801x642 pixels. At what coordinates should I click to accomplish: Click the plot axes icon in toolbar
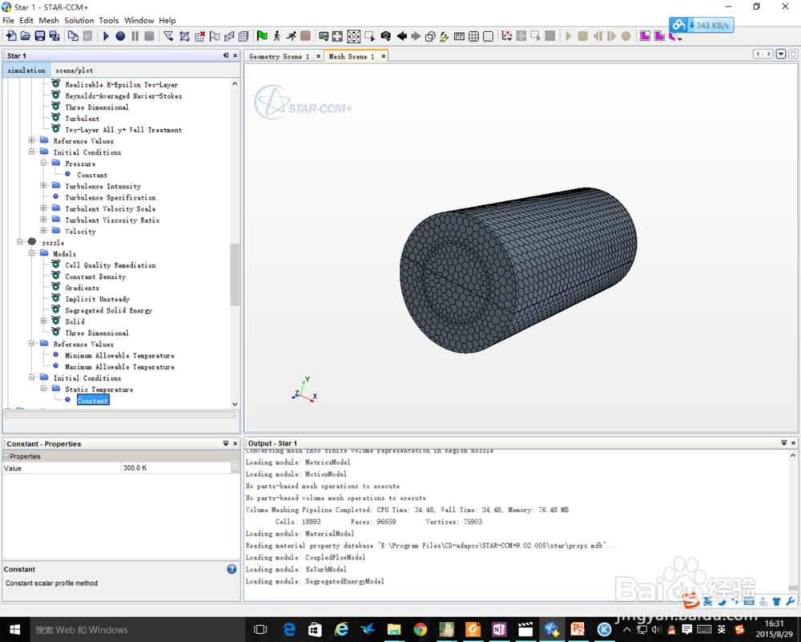coord(506,36)
